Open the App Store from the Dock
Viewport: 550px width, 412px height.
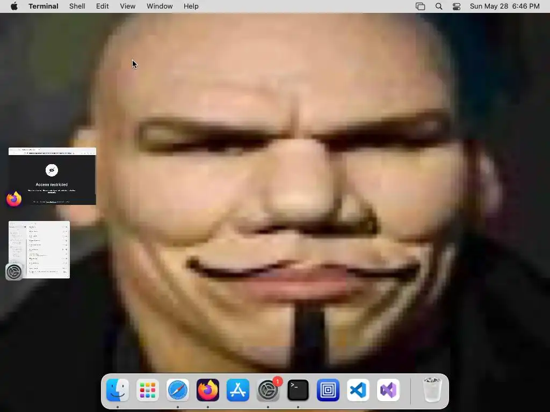tap(238, 390)
